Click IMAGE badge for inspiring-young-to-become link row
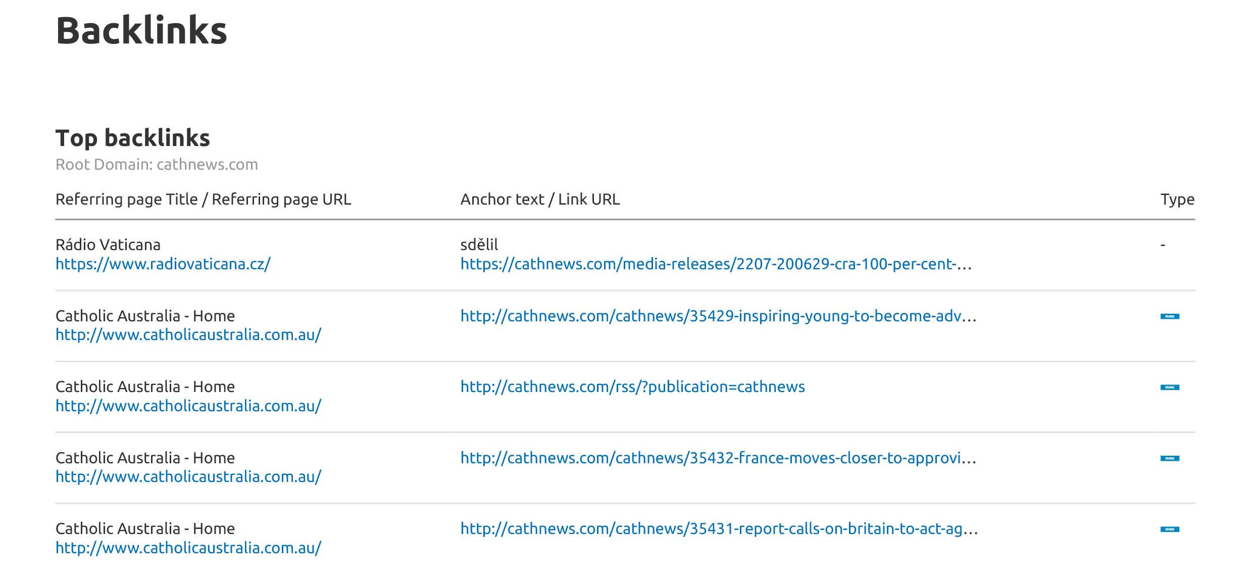The image size is (1252, 585). (x=1169, y=317)
